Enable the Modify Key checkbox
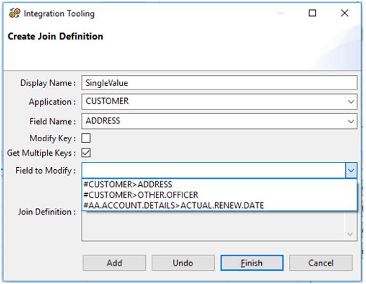 [86, 138]
